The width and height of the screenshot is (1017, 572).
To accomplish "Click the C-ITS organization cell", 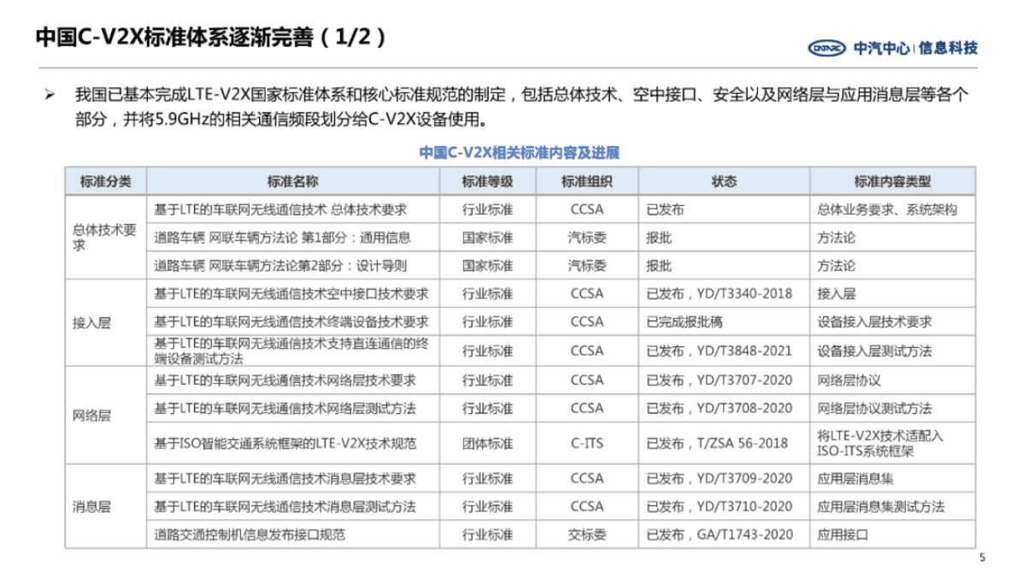I will (x=587, y=444).
